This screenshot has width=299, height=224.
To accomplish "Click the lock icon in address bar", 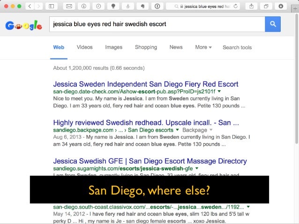I will [x=182, y=7].
